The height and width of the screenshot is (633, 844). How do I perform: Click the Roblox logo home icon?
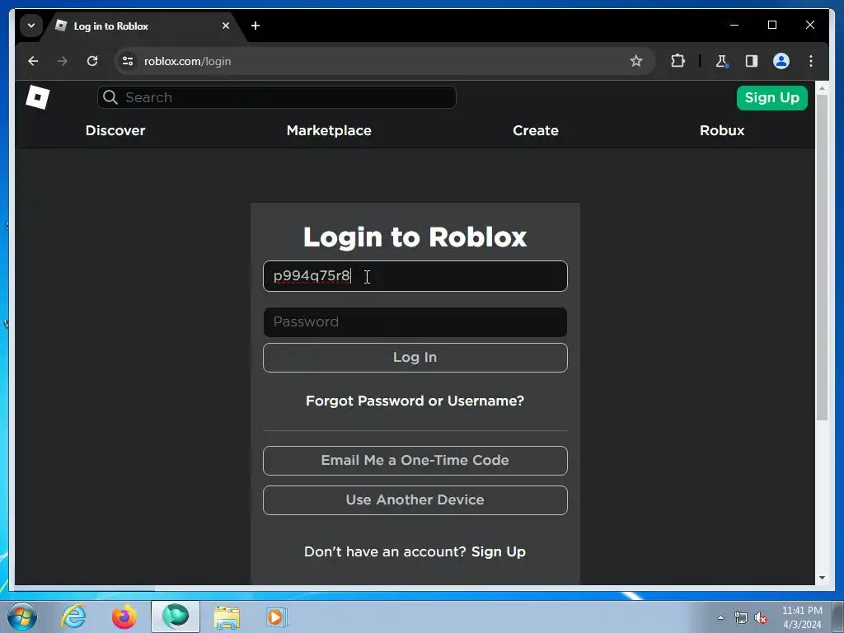coord(38,97)
